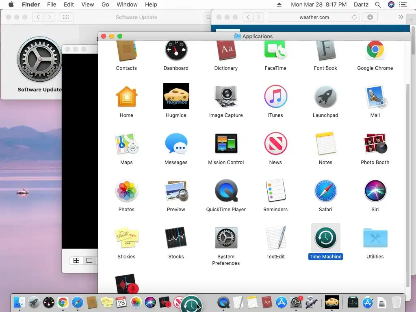Screen dimensions: 416x312
Task: Open the Utilities folder
Action: [375, 238]
